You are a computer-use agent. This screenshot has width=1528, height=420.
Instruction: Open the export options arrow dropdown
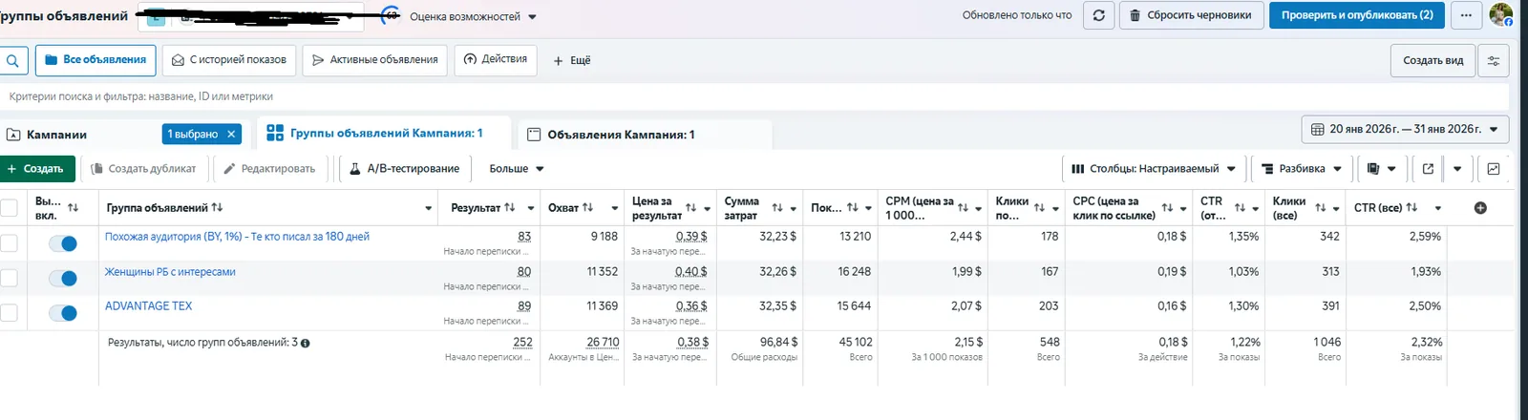coord(1457,169)
